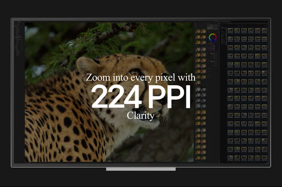
Task: Click the histogram graph above the color wheel
Action: point(213,27)
